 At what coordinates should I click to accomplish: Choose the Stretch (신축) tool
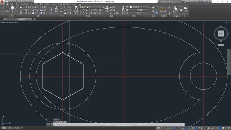click(x=28, y=13)
